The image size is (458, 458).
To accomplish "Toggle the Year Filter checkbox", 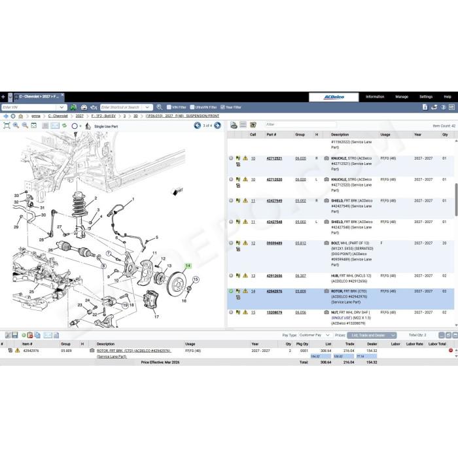I will click(222, 107).
